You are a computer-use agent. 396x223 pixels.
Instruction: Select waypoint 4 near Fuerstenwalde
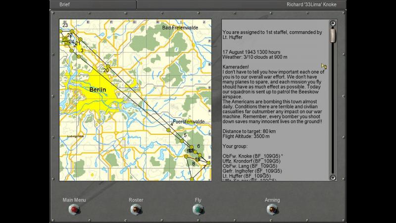click(x=168, y=130)
